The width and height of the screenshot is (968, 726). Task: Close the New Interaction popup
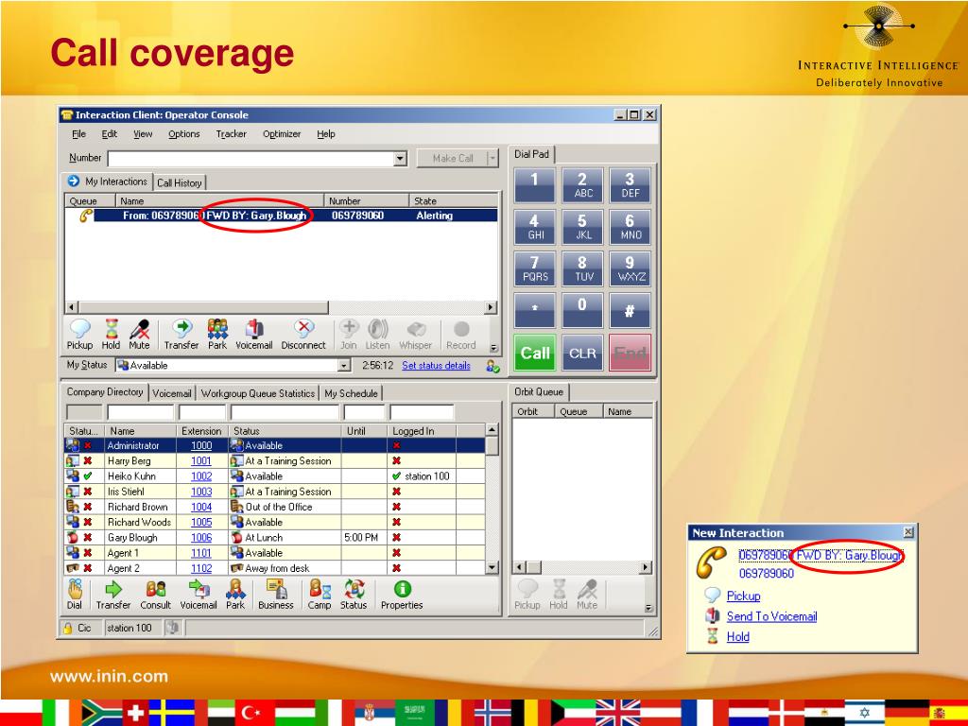pyautogui.click(x=908, y=532)
